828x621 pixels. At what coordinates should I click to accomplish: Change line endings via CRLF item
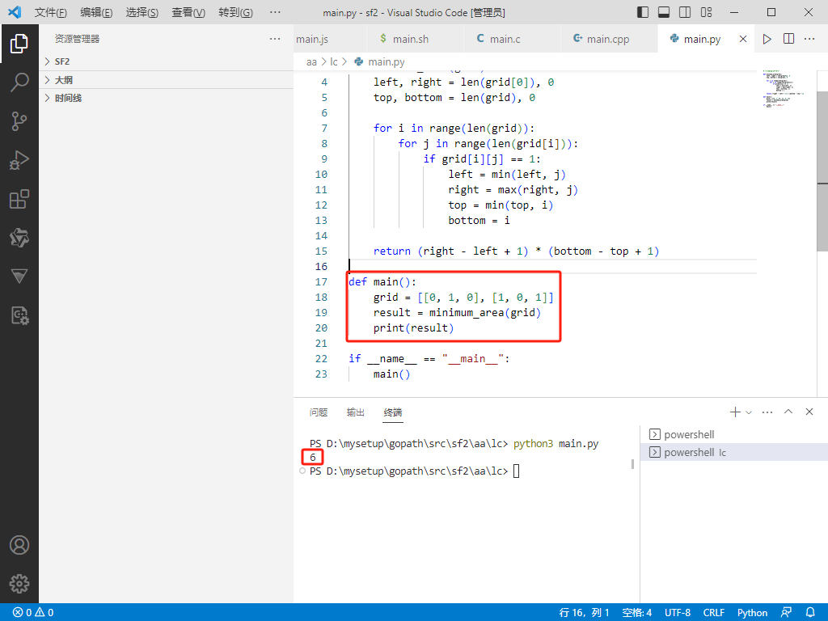713,612
